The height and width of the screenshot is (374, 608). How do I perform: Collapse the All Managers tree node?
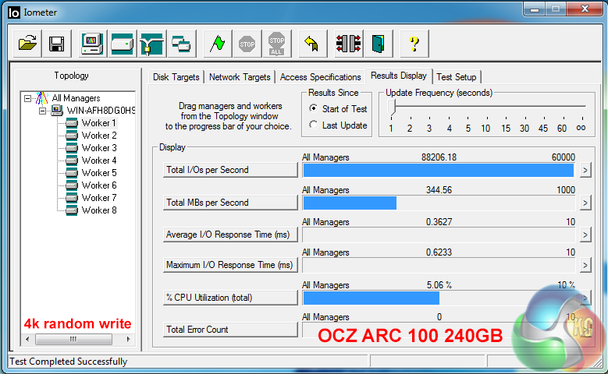point(27,98)
